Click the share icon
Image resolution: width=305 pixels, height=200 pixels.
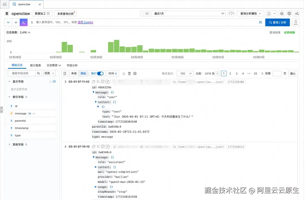click(x=297, y=14)
